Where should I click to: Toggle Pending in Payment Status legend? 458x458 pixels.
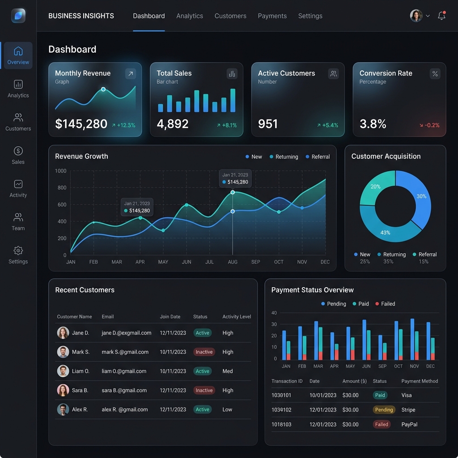[x=333, y=304]
